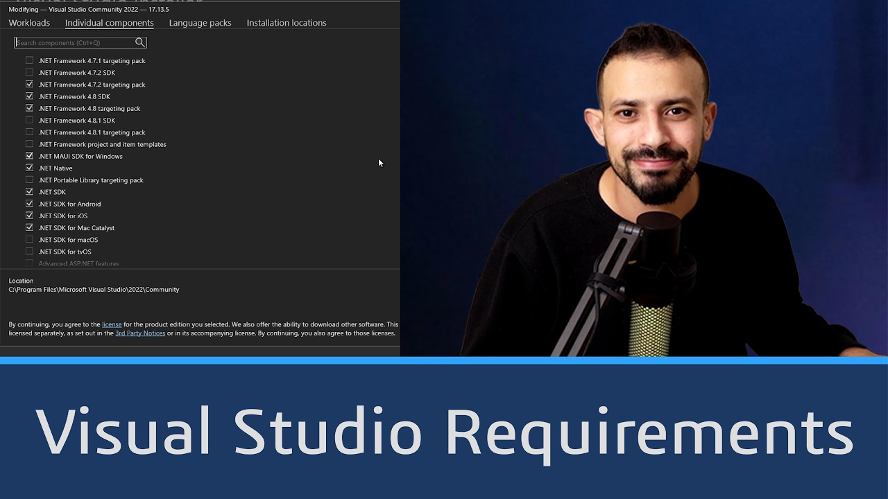888x499 pixels.
Task: Enable .NET Framework project and item templates
Action: point(29,144)
